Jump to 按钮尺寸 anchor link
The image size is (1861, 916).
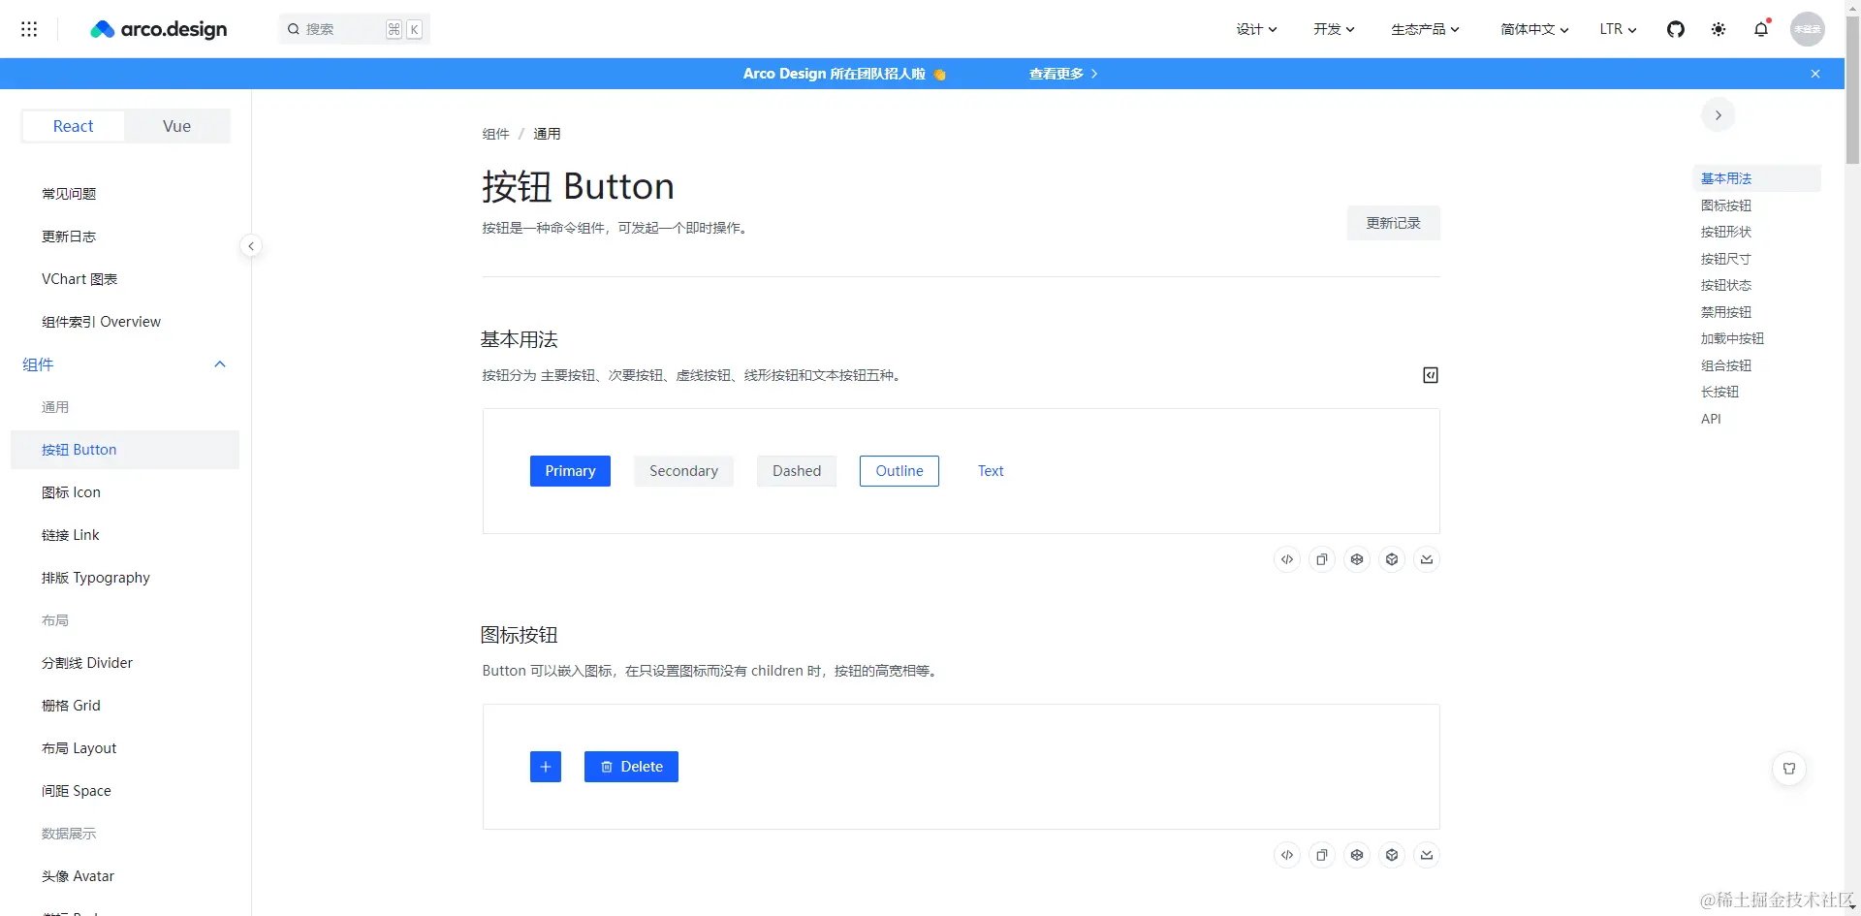[1726, 259]
